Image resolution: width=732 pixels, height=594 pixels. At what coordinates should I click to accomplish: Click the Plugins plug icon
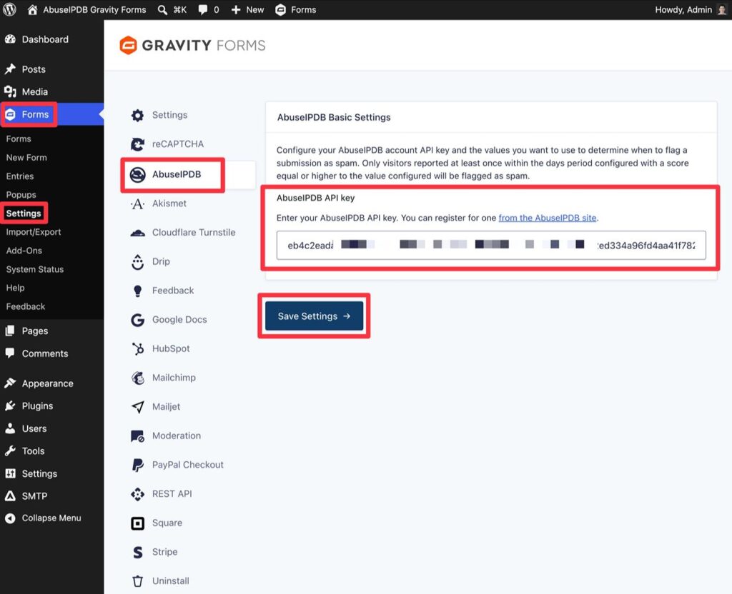(10, 406)
